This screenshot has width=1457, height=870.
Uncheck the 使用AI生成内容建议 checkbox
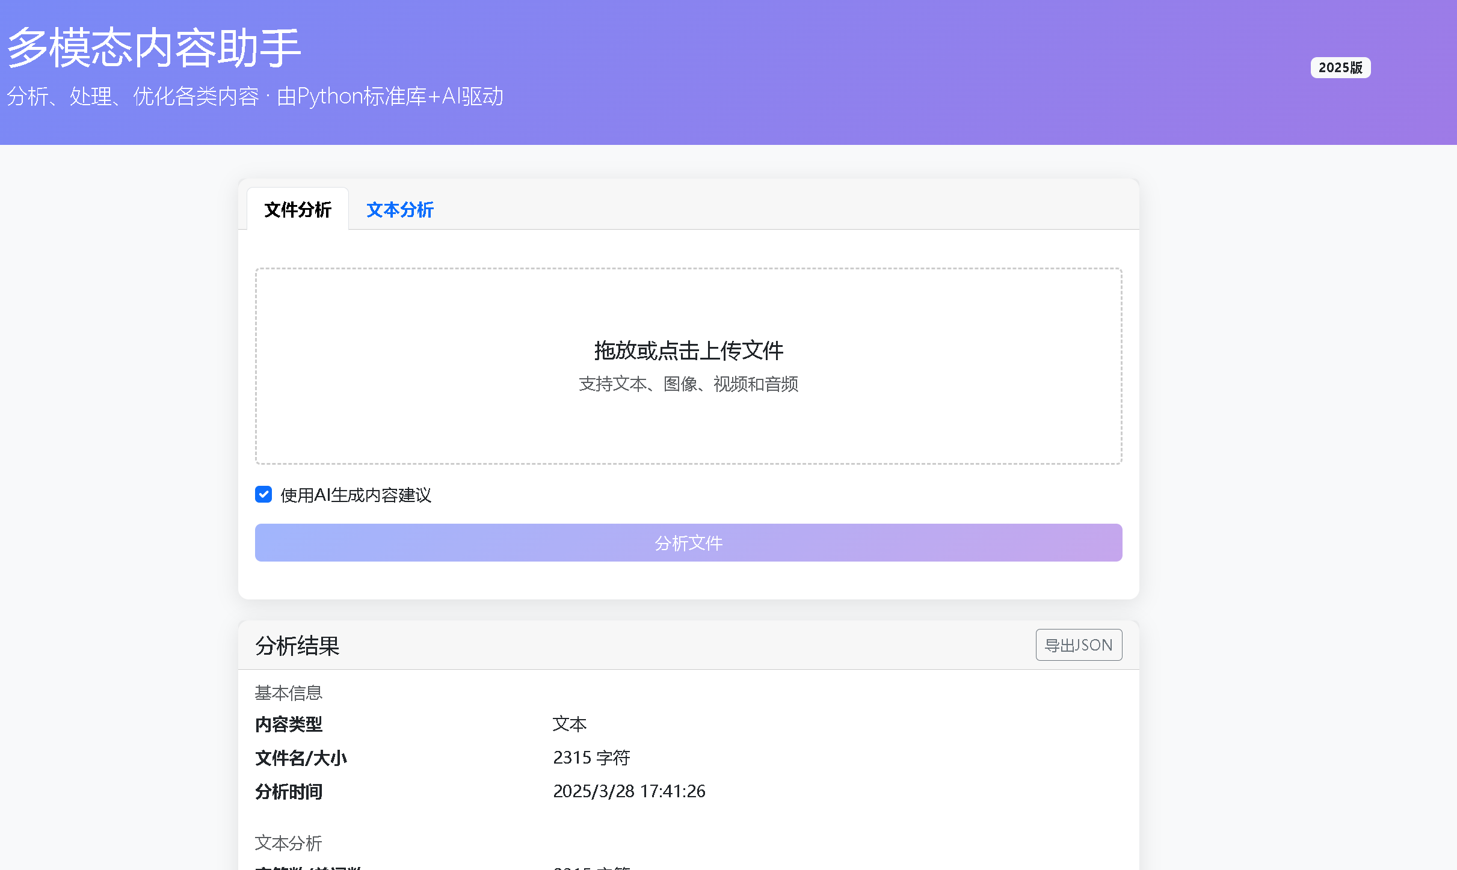pos(263,494)
